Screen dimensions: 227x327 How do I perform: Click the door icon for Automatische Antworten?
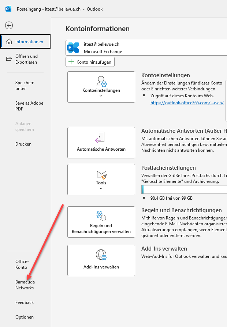tap(100, 137)
